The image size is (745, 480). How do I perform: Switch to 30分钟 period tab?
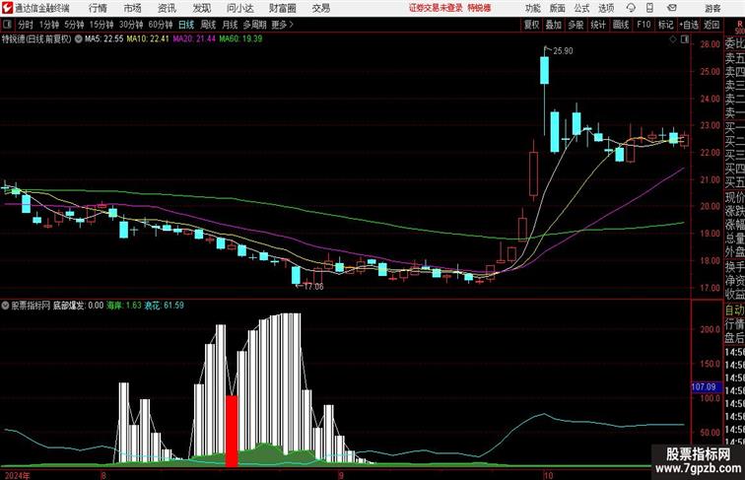point(131,25)
